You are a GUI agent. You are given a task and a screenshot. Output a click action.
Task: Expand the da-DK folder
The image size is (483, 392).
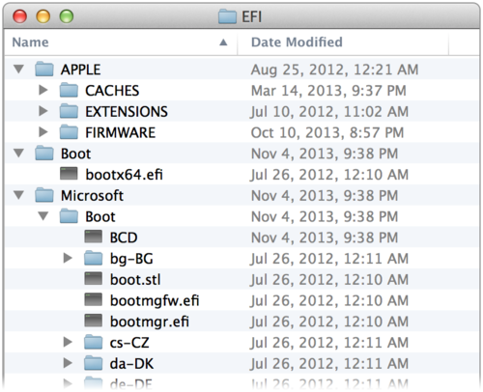pyautogui.click(x=68, y=363)
